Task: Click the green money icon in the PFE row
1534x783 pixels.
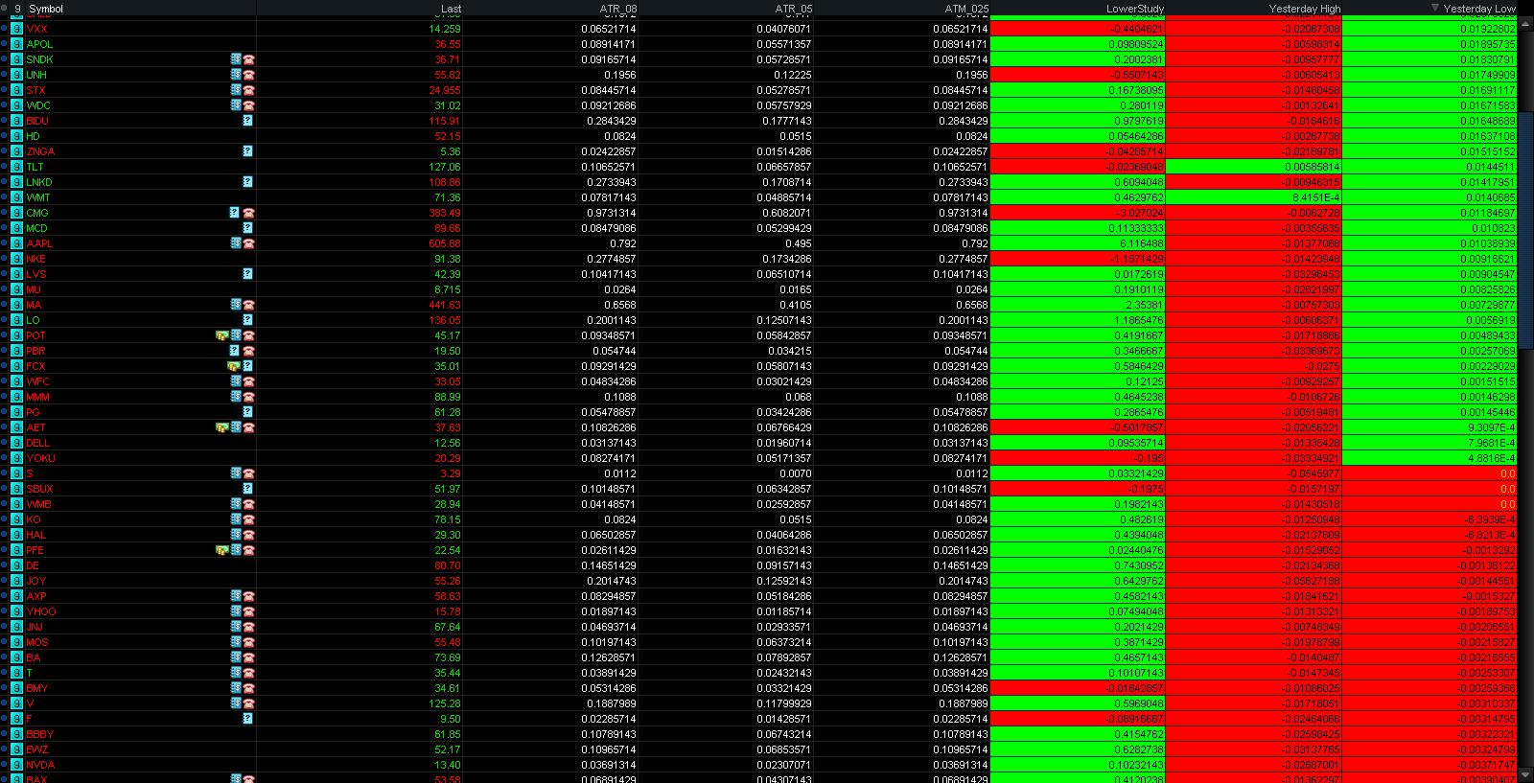Action: 222,550
